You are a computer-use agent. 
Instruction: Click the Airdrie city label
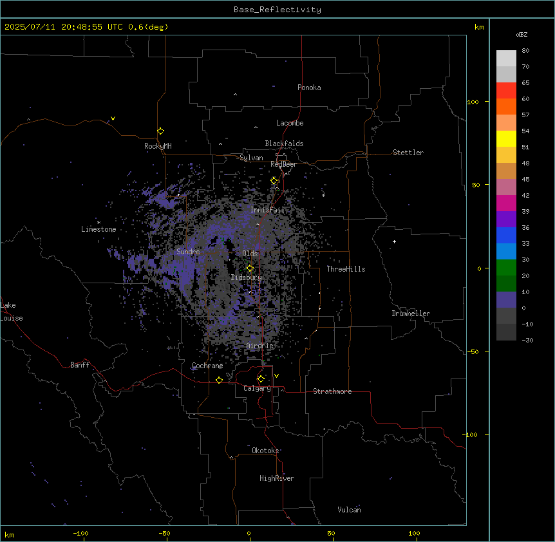(259, 346)
